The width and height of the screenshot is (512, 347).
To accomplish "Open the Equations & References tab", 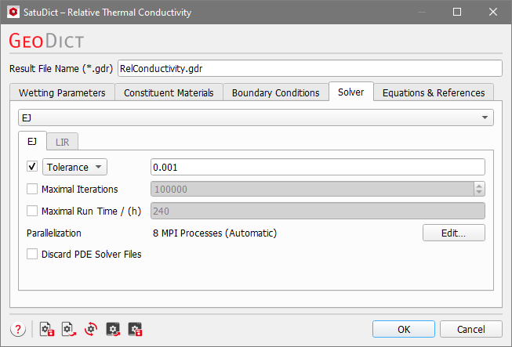I will 434,92.
